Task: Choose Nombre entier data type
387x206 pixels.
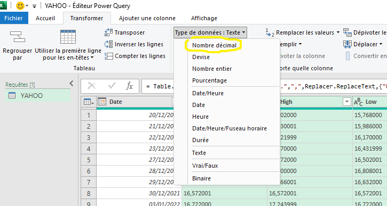Action: [212, 69]
